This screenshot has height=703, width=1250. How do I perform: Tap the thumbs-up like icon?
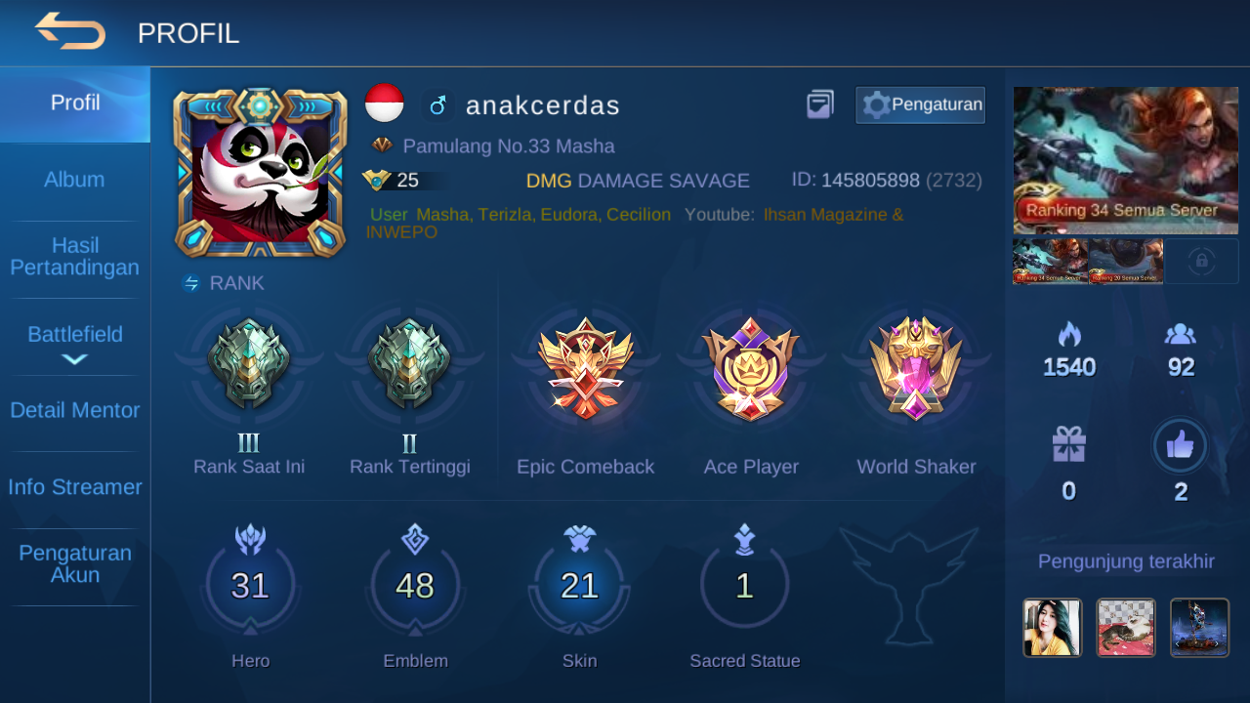click(1180, 446)
